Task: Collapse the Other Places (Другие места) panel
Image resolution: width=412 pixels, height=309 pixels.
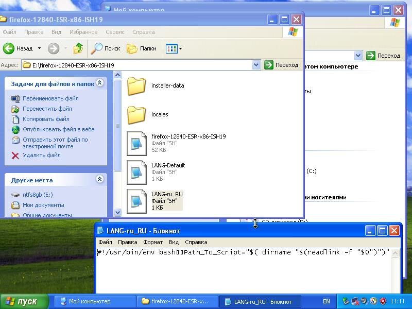Action: point(100,180)
